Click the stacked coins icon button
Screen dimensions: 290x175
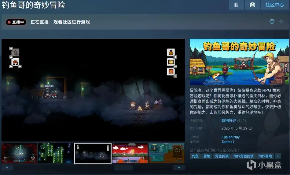pos(252,5)
